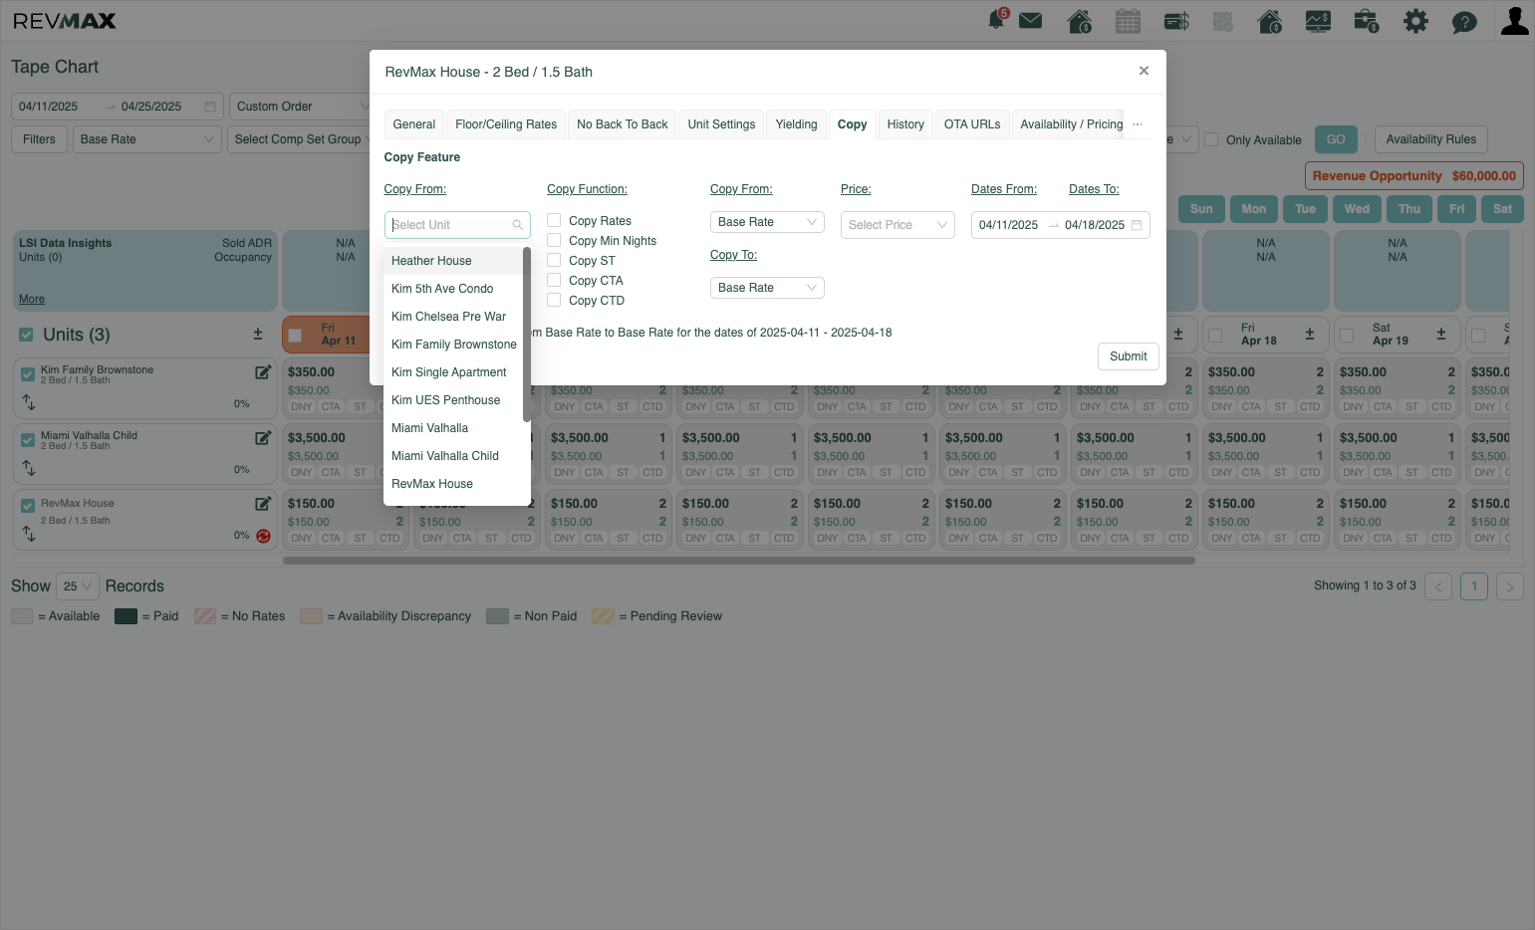Open the Copy From Base Rate dropdown
The image size is (1535, 930).
click(x=767, y=222)
